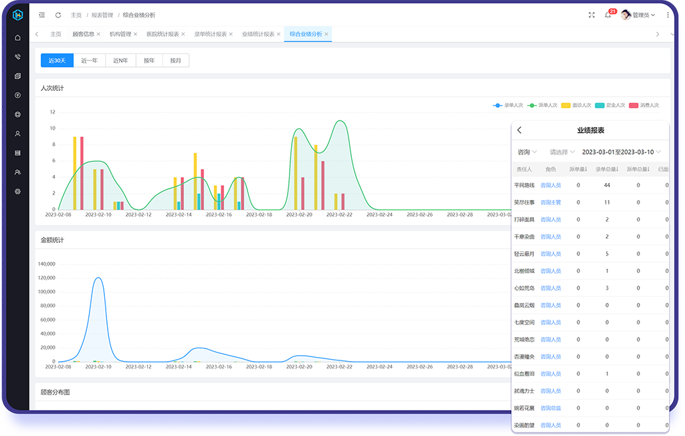Open the home icon in the left sidebar
The image size is (685, 436).
[17, 37]
